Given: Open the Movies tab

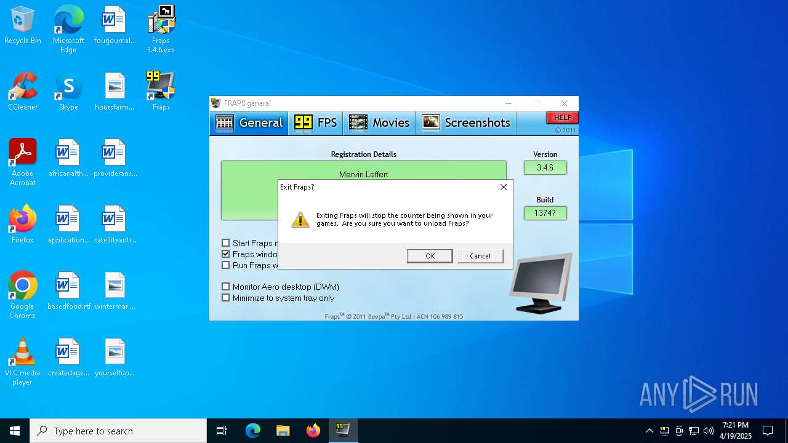Looking at the screenshot, I should (x=379, y=123).
